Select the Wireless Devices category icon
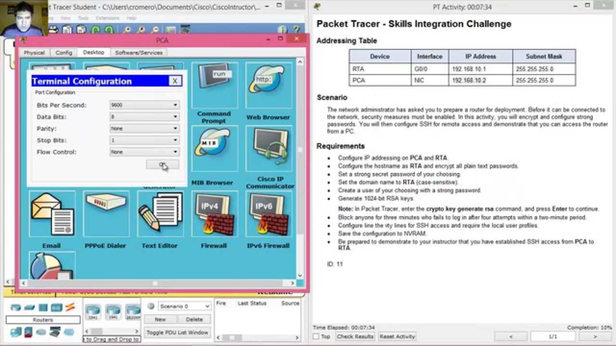616x346 pixels. pos(57,308)
